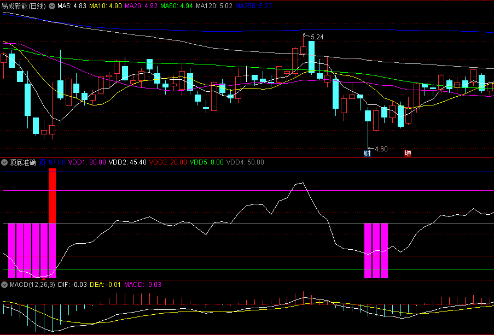Click the 财 marker below the candles
Image resolution: width=494 pixels, height=335 pixels.
(367, 154)
